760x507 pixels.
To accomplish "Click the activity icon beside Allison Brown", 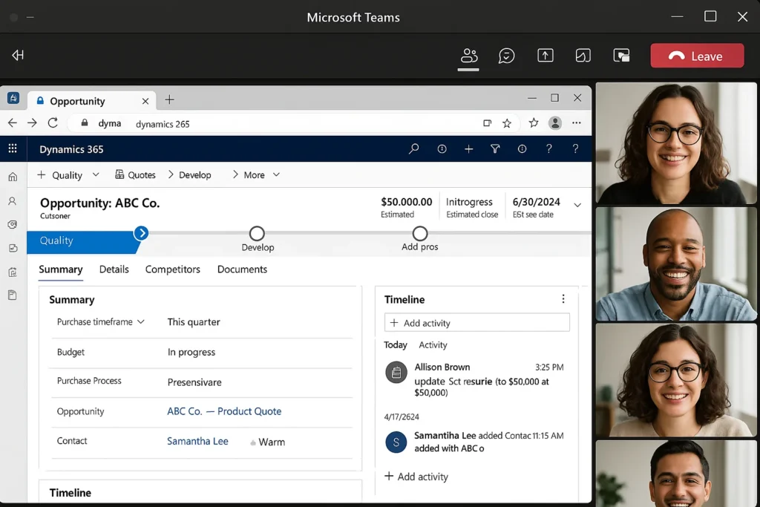I will pyautogui.click(x=396, y=372).
